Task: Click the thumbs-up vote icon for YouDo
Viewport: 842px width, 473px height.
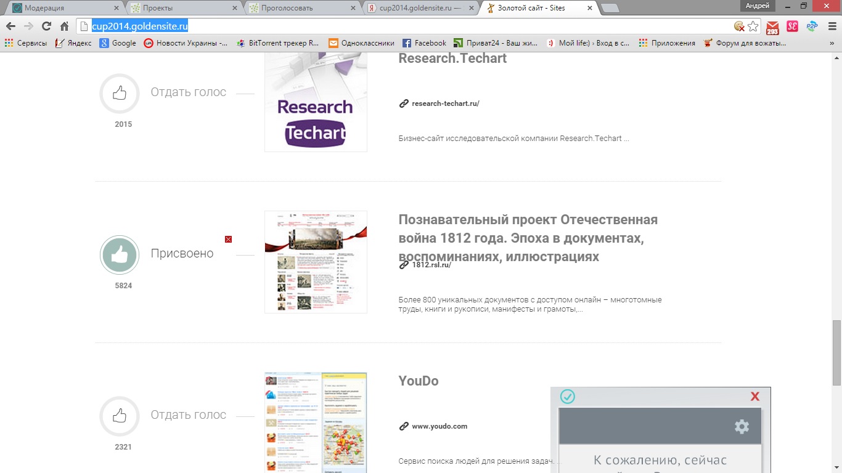Action: point(120,416)
